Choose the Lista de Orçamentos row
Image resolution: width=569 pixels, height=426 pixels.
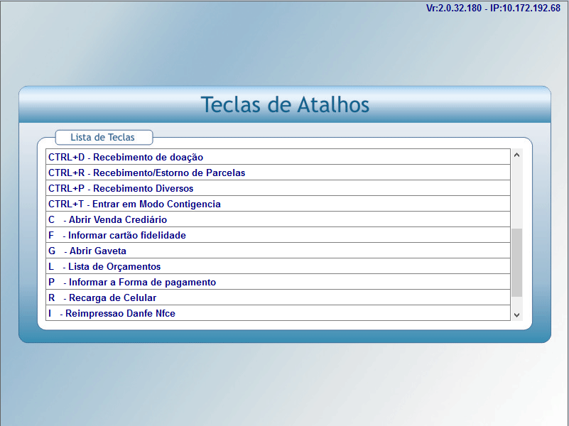click(278, 266)
